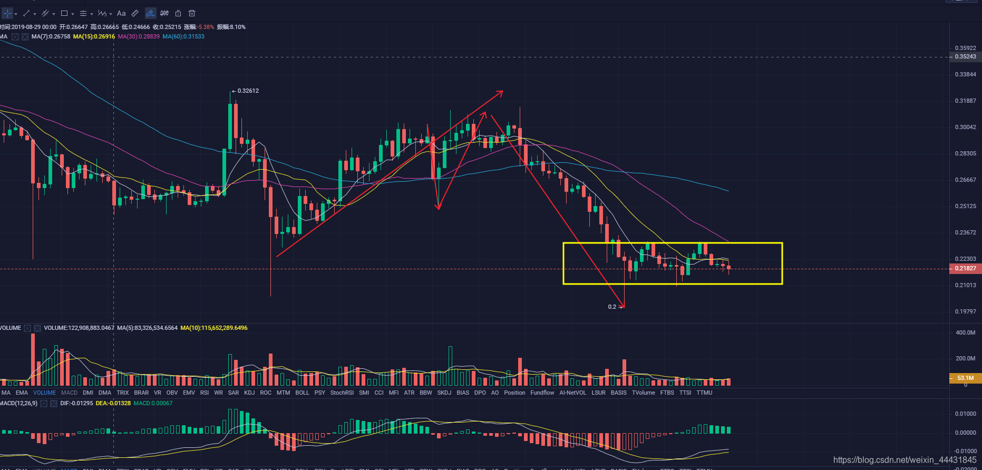Toggle the freehand pen drawing tool
Image resolution: width=982 pixels, height=470 pixels.
(x=150, y=13)
